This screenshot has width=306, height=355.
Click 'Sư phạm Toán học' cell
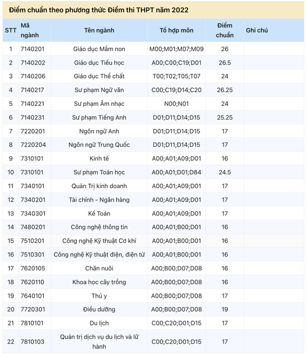click(99, 172)
